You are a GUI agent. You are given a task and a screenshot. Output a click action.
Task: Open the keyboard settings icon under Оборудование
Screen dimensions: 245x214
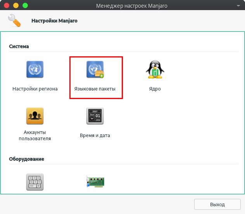coord(35,182)
